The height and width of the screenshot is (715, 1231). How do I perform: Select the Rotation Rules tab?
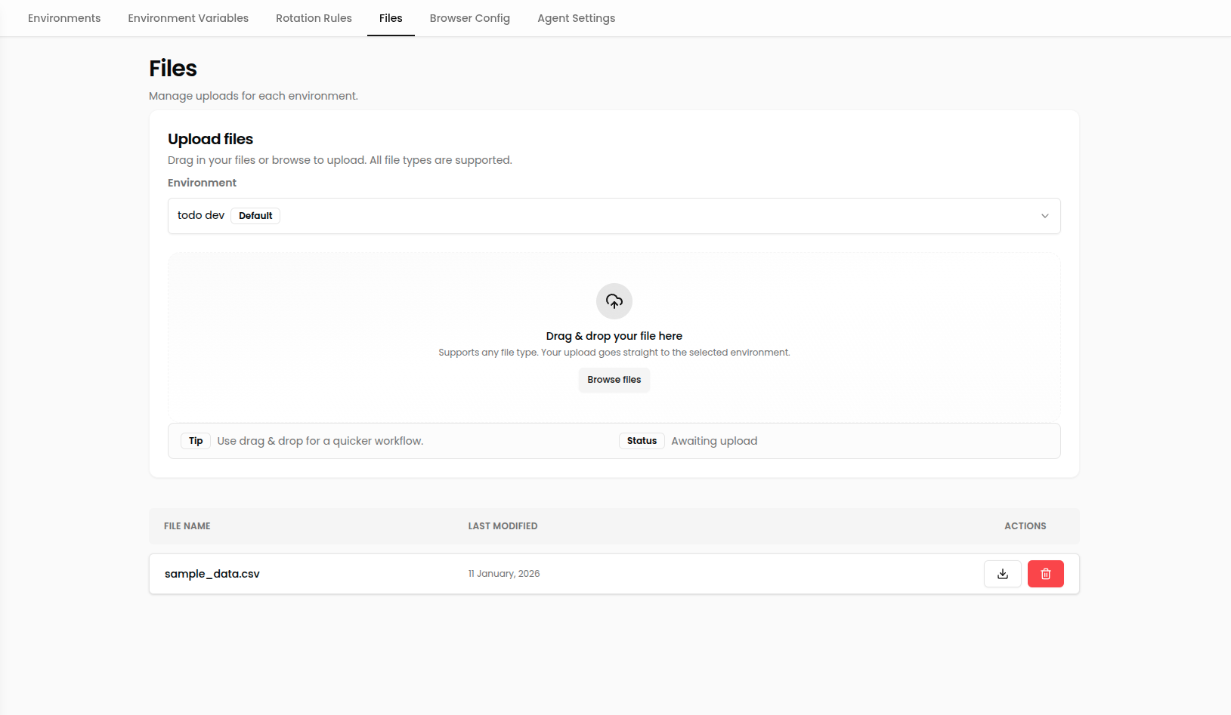pyautogui.click(x=314, y=17)
